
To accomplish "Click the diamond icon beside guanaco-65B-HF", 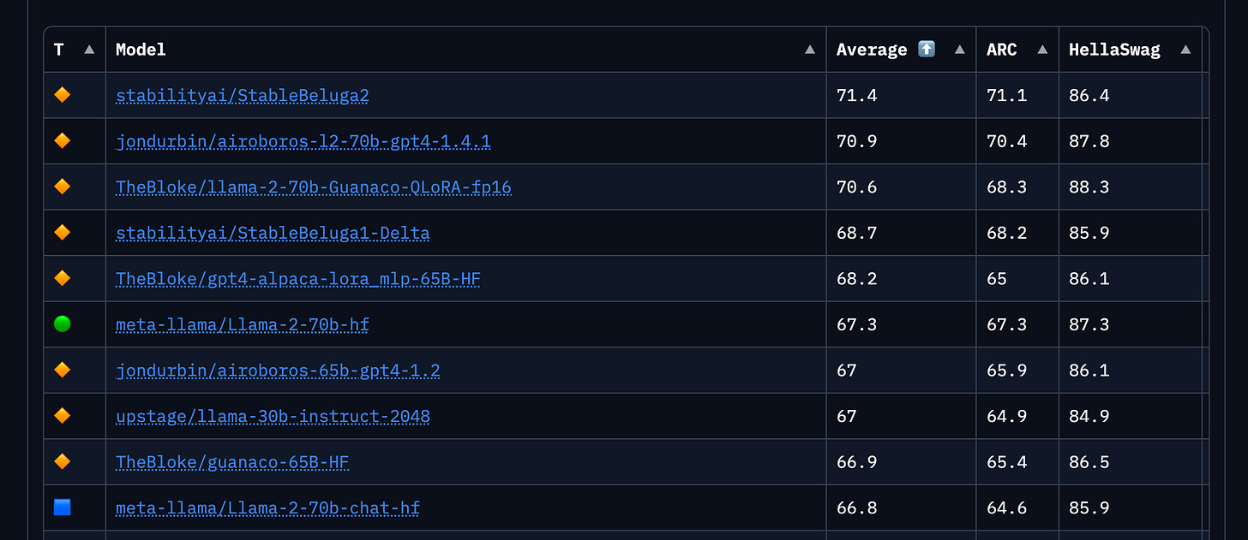I will point(62,461).
